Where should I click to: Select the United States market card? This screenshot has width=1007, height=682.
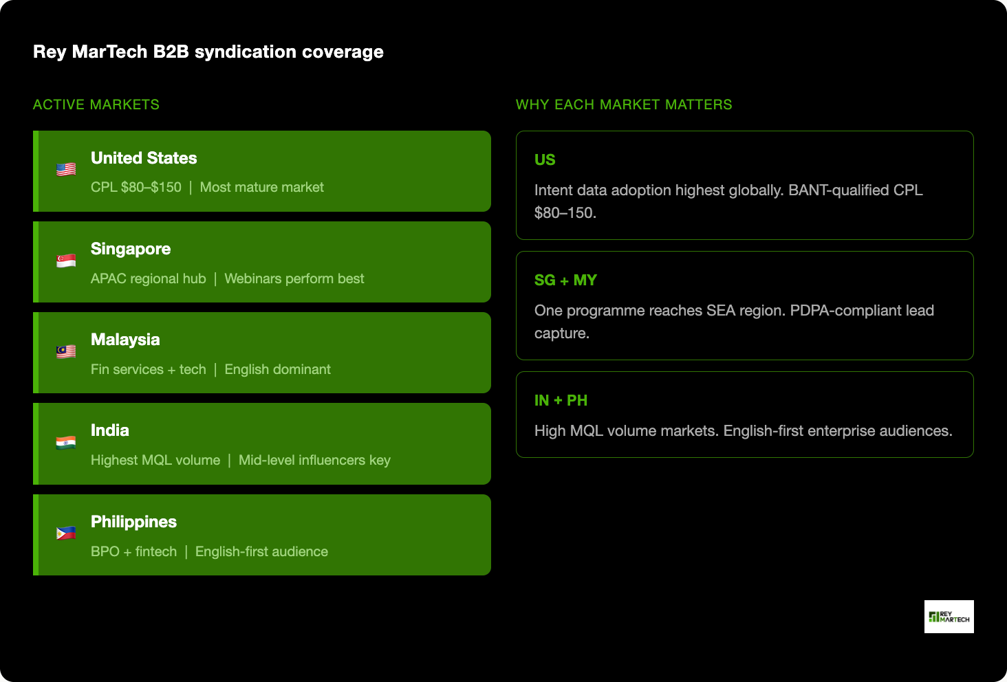262,171
